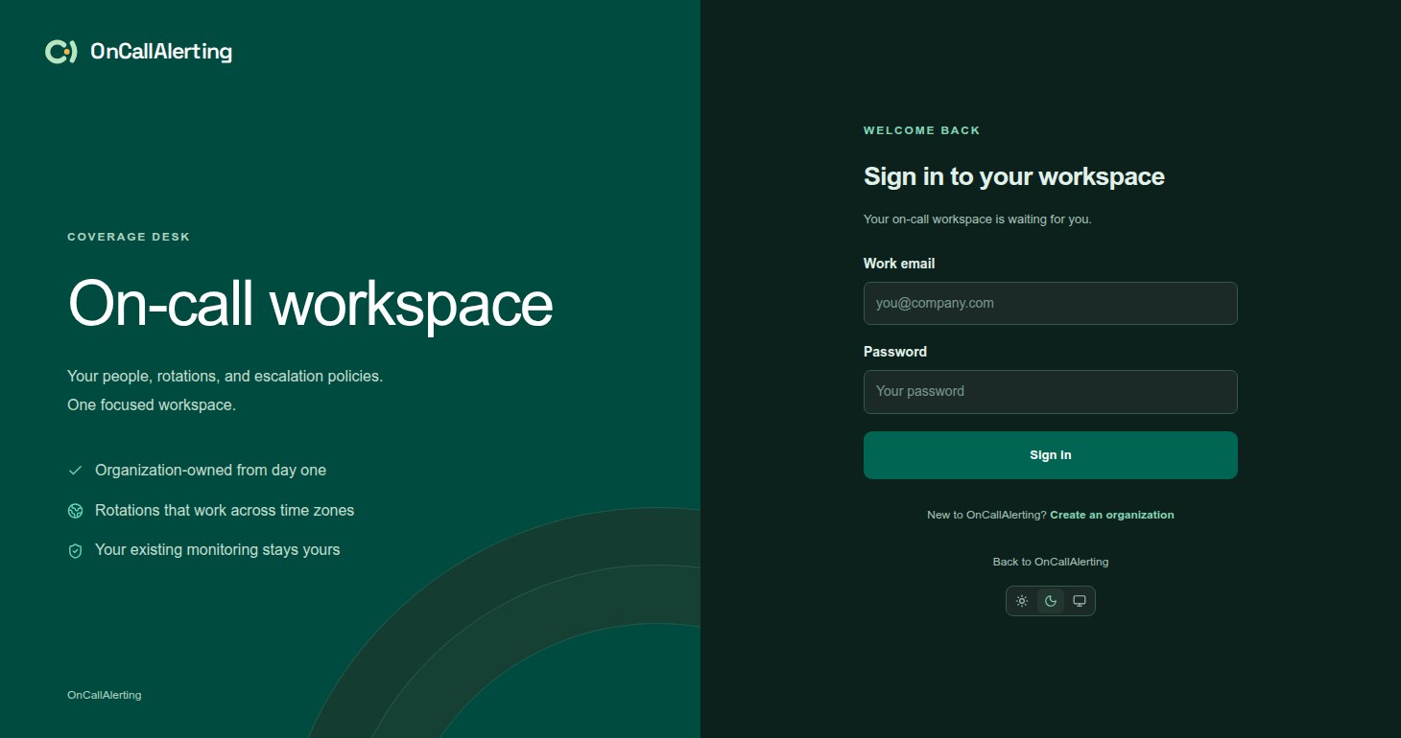Click "Organization-owned from day one" text
The image size is (1401, 738).
(x=210, y=471)
